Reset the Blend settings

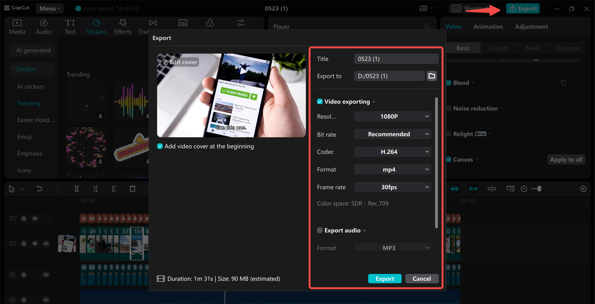(x=563, y=83)
